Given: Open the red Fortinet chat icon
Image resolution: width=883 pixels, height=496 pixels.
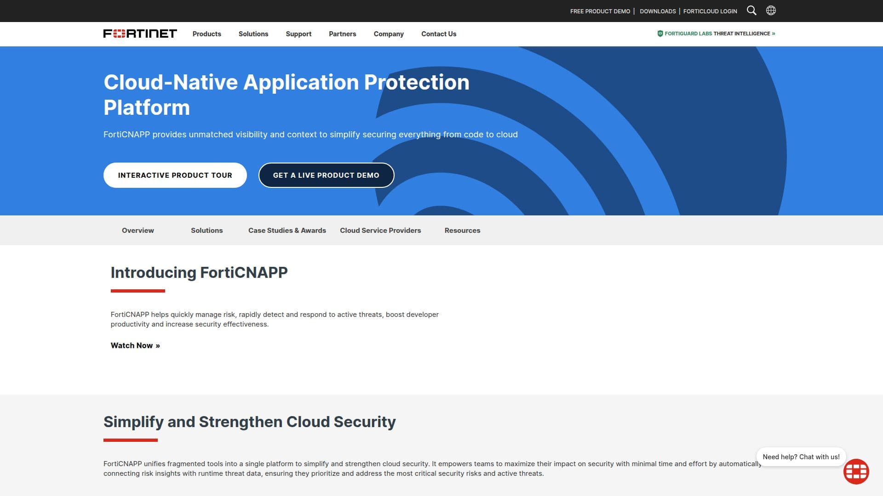Looking at the screenshot, I should point(856,471).
